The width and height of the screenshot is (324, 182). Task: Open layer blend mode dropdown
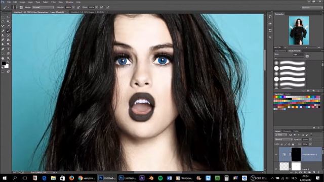point(283,140)
